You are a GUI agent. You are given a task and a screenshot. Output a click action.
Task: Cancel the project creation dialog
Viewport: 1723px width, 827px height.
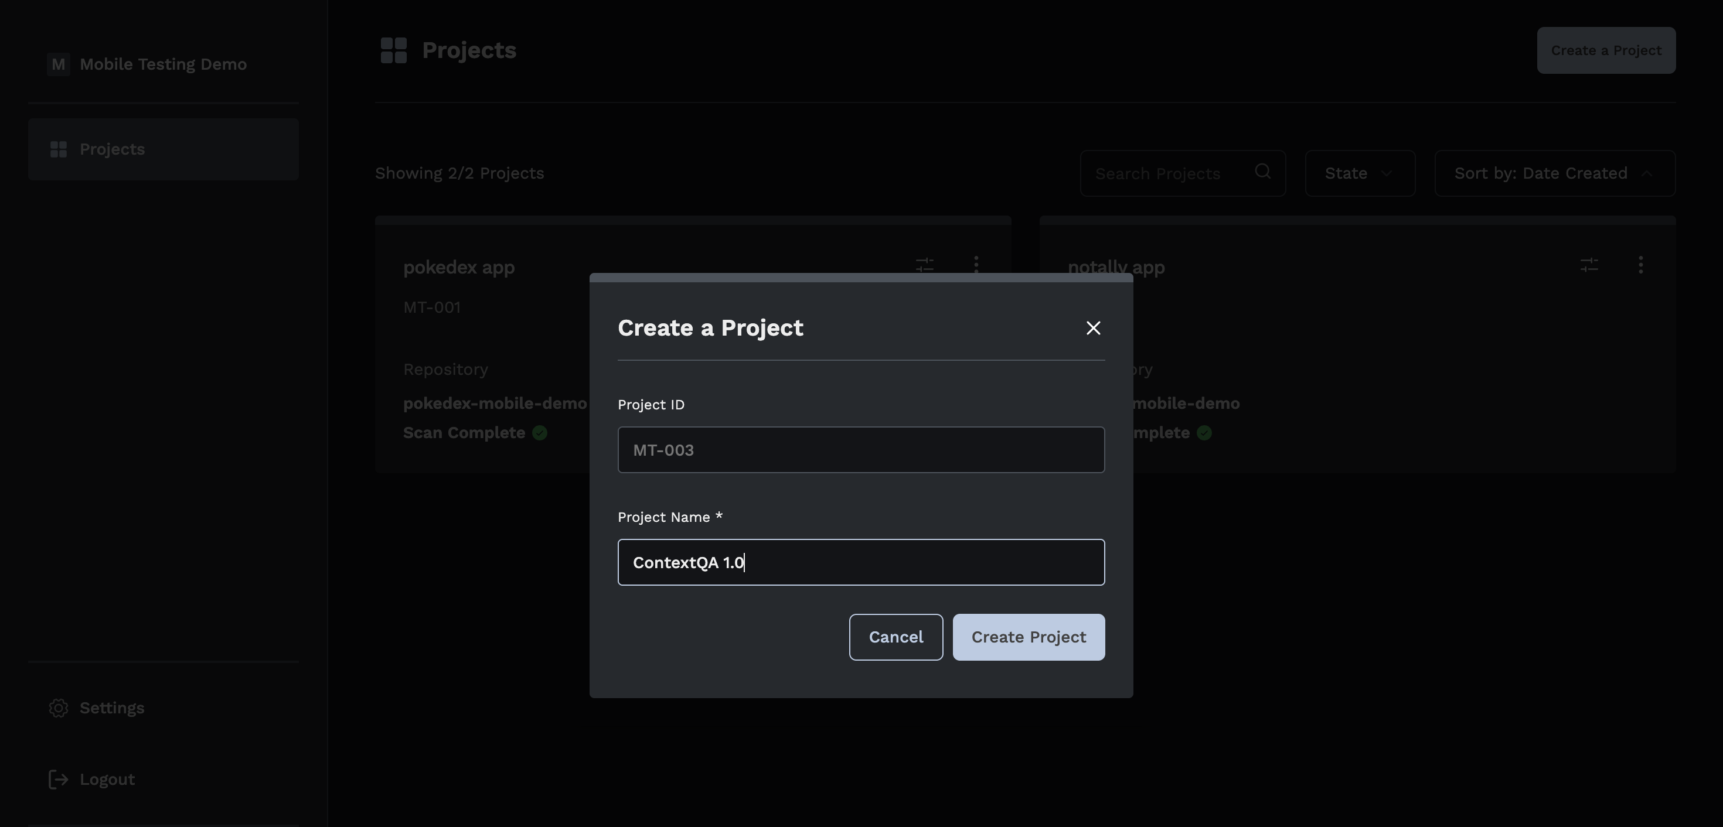click(895, 637)
